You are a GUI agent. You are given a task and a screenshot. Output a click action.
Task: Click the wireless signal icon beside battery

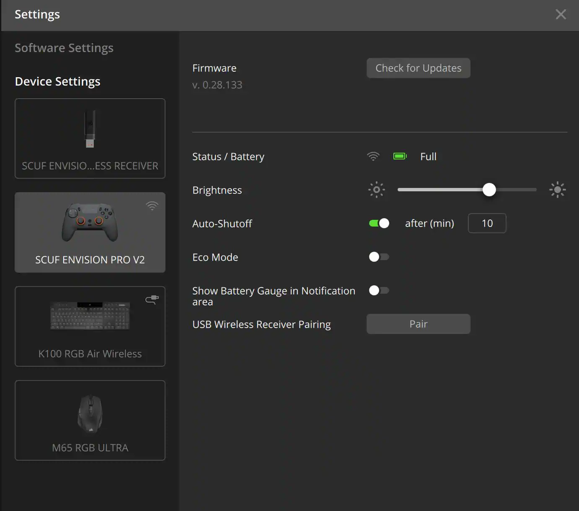click(x=373, y=156)
